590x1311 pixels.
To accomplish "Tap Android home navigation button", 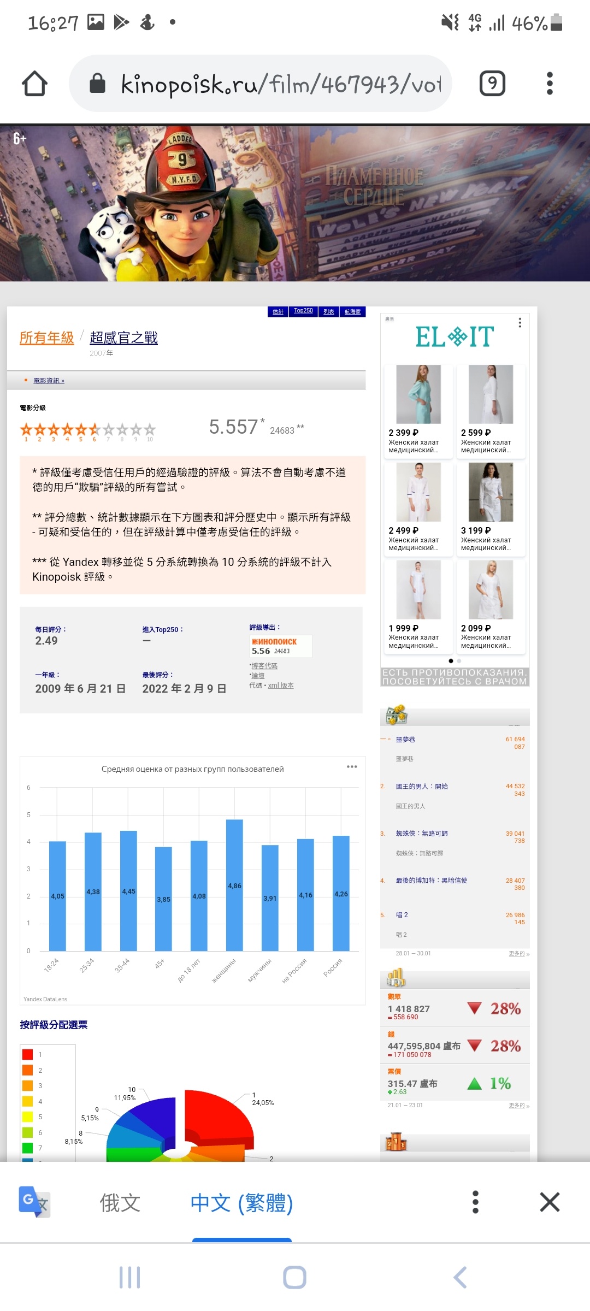I will (294, 1277).
